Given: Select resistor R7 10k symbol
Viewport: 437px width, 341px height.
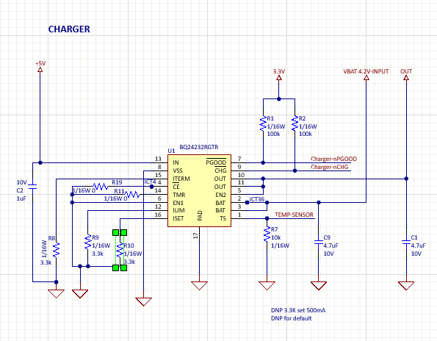Looking at the screenshot, I should [x=267, y=234].
